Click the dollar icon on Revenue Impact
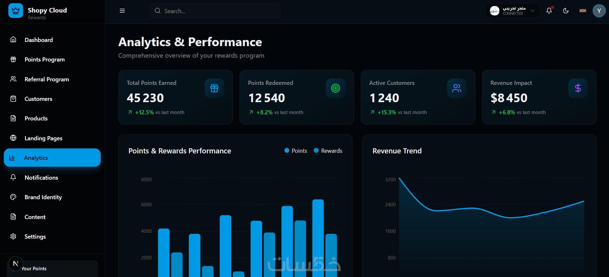Image resolution: width=609 pixels, height=277 pixels. point(578,88)
